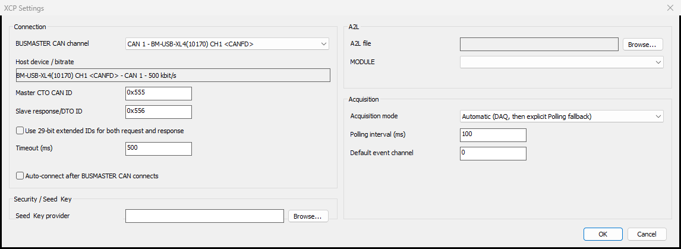Screen dimensions: 681x249
Task: Click the Seed Key provider text field
Action: pyautogui.click(x=204, y=216)
